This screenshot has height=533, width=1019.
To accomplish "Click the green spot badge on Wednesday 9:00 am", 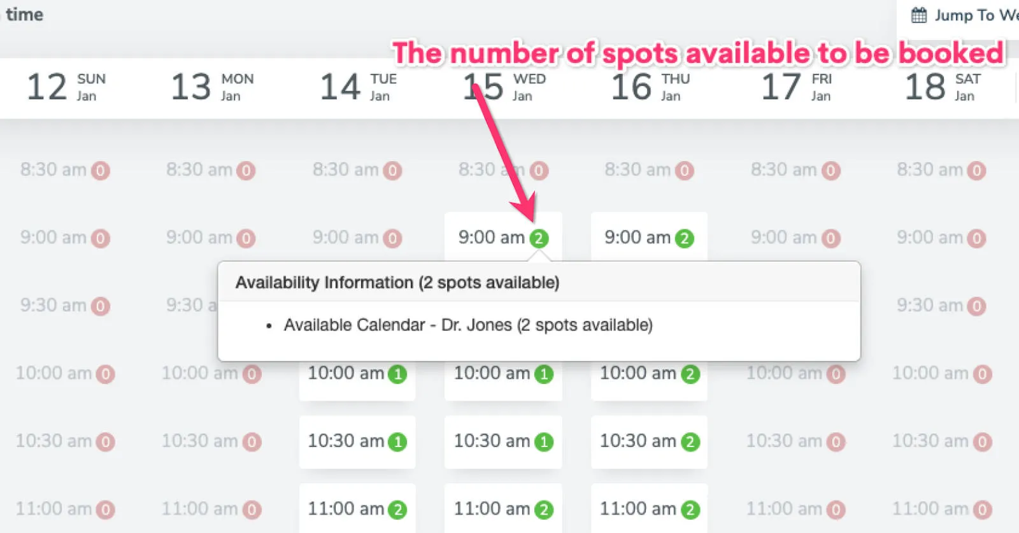I will click(539, 237).
